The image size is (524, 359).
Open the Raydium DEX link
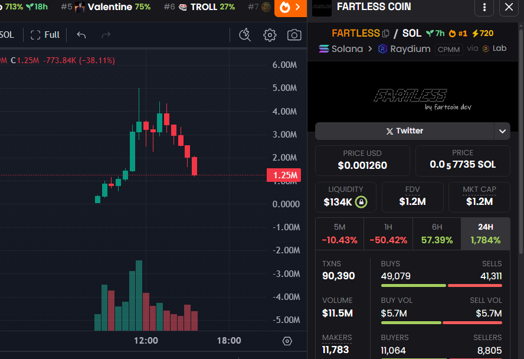pyautogui.click(x=404, y=49)
